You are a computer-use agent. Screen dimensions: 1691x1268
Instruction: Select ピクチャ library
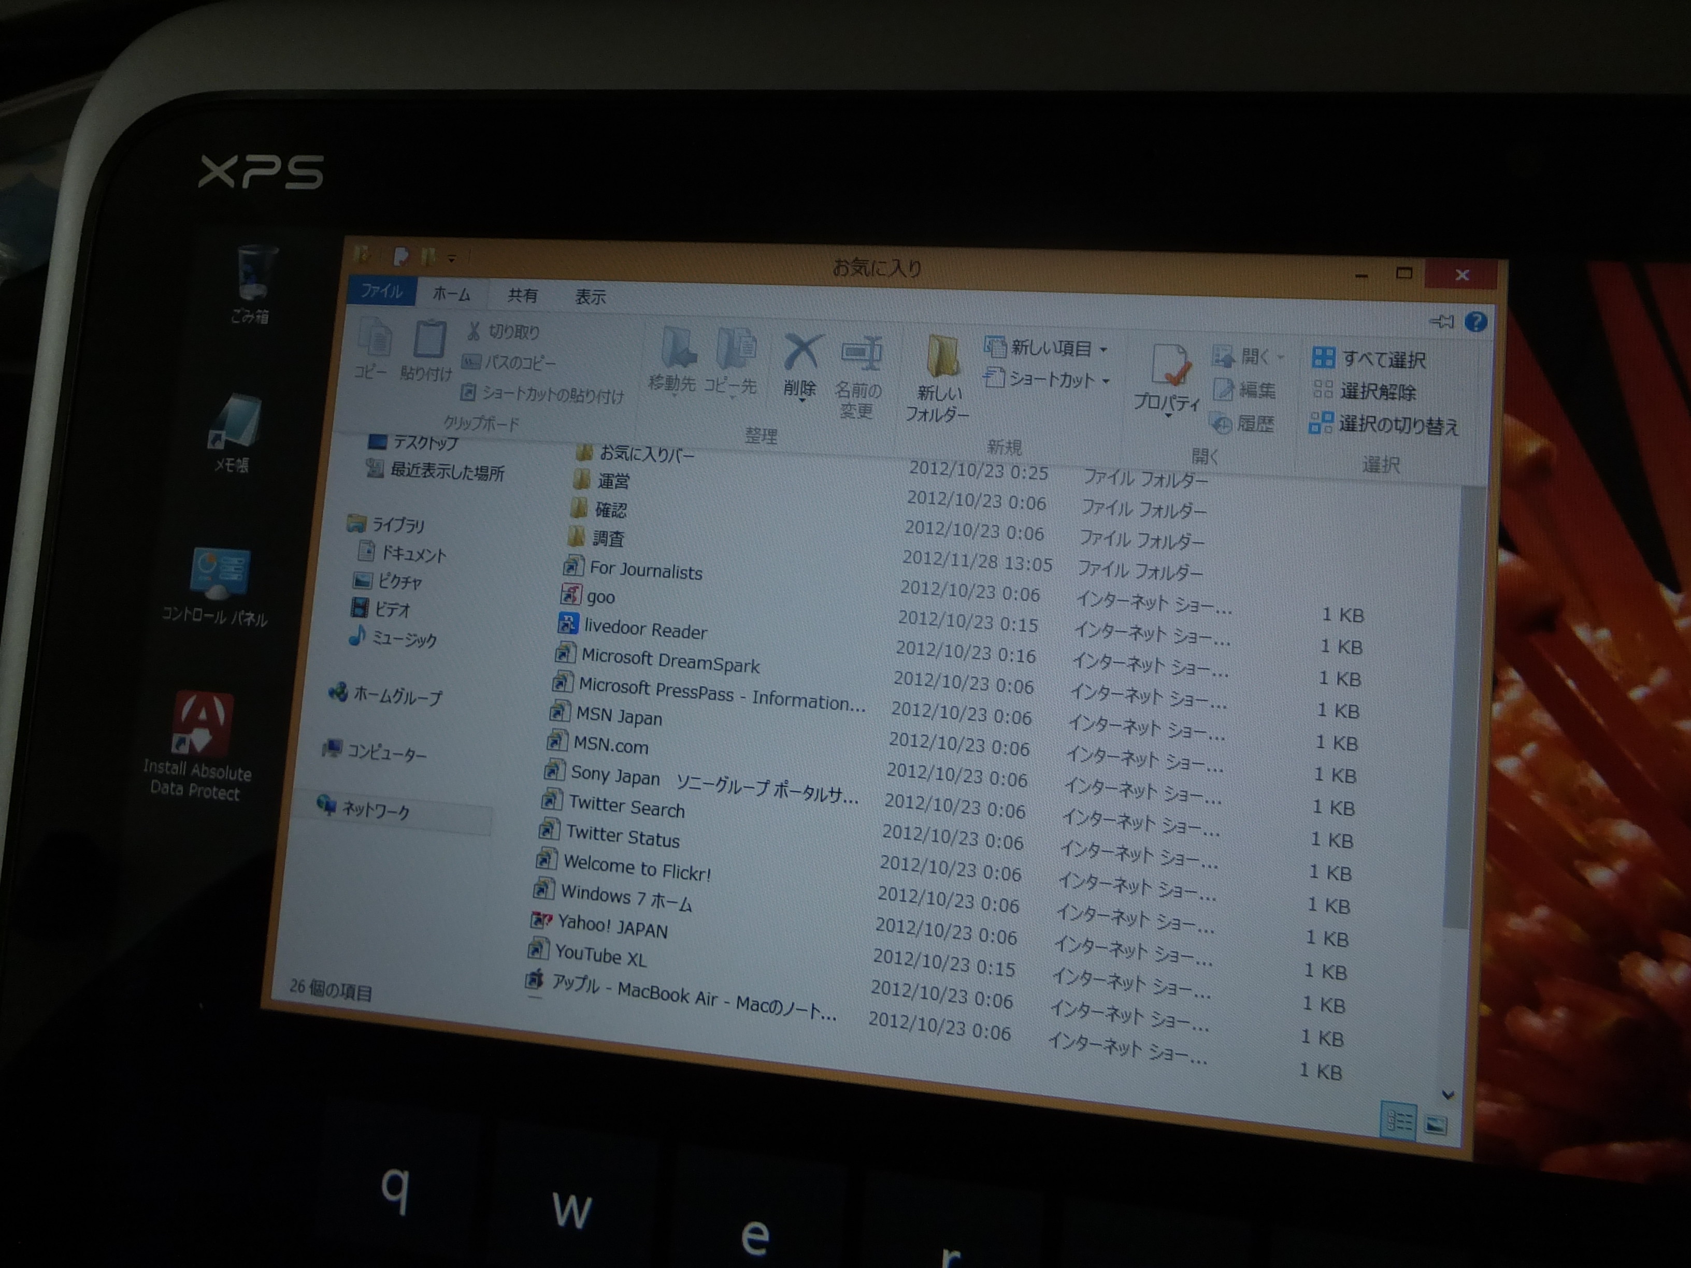point(388,581)
